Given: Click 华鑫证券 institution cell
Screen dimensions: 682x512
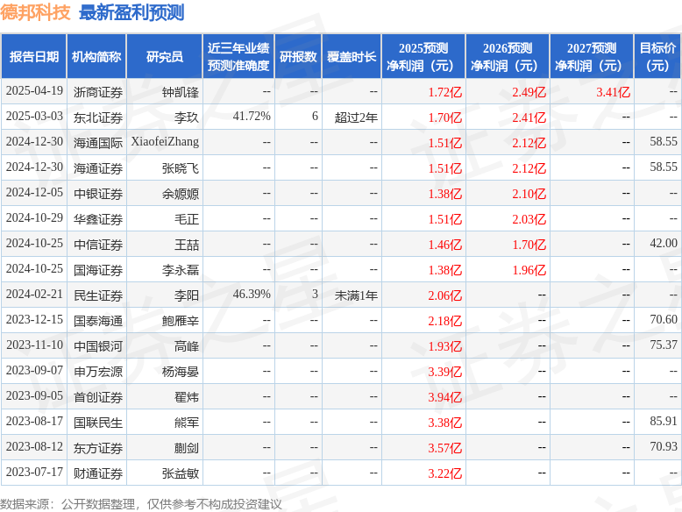Looking at the screenshot, I should tap(98, 219).
